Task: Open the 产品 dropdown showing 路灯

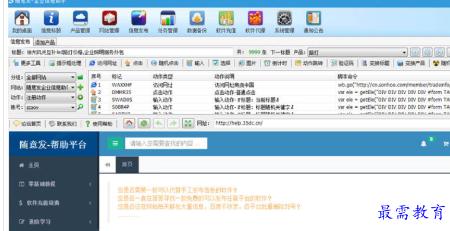Action: 357,52
